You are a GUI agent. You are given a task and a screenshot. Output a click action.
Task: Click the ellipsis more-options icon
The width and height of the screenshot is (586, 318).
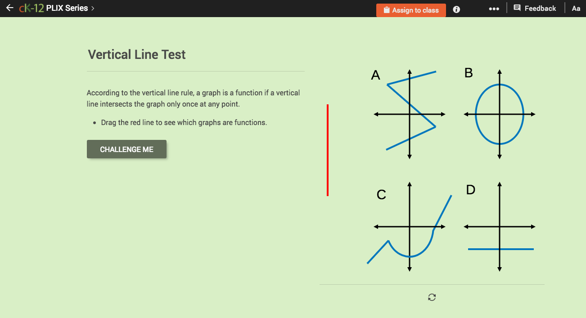(x=494, y=9)
